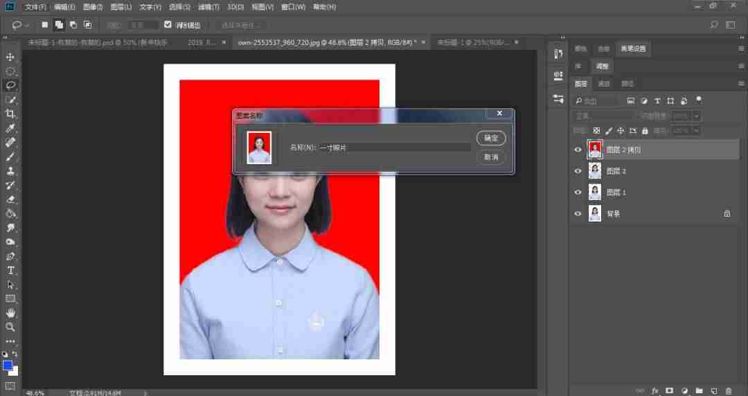748x396 pixels.
Task: Select the Lasso tool in toolbox
Action: pyautogui.click(x=10, y=85)
